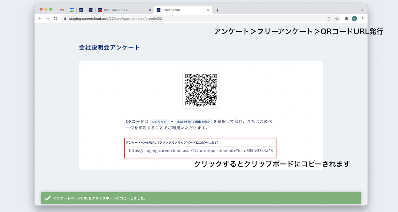Viewport: 398px width, 212px height.
Task: Bookmark the page with the star icon
Action: click(x=337, y=18)
